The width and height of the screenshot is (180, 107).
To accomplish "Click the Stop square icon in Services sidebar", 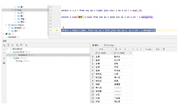I will (4, 58).
